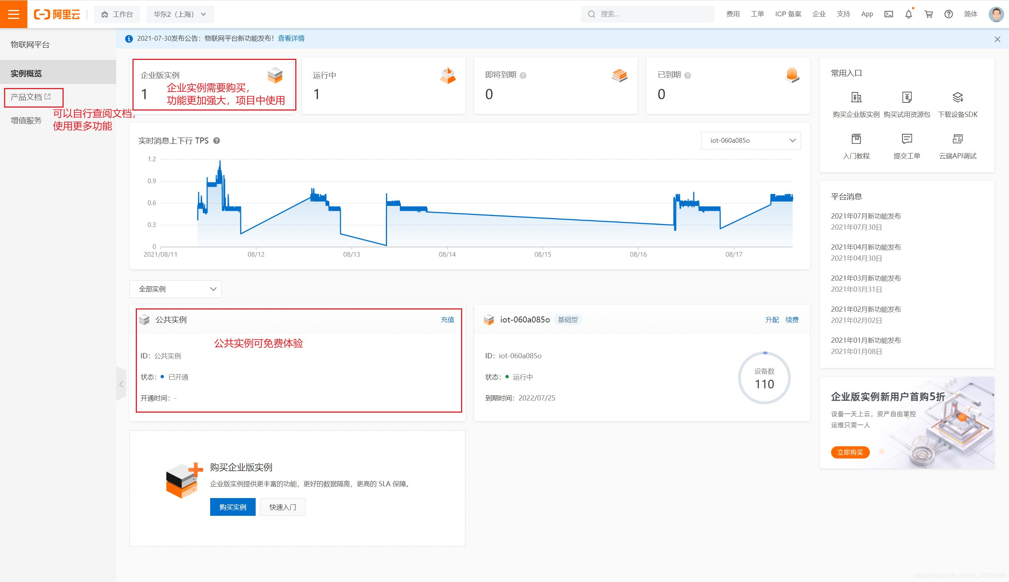Image resolution: width=1009 pixels, height=582 pixels.
Task: Click TPS help tooltip icon
Action: [216, 141]
